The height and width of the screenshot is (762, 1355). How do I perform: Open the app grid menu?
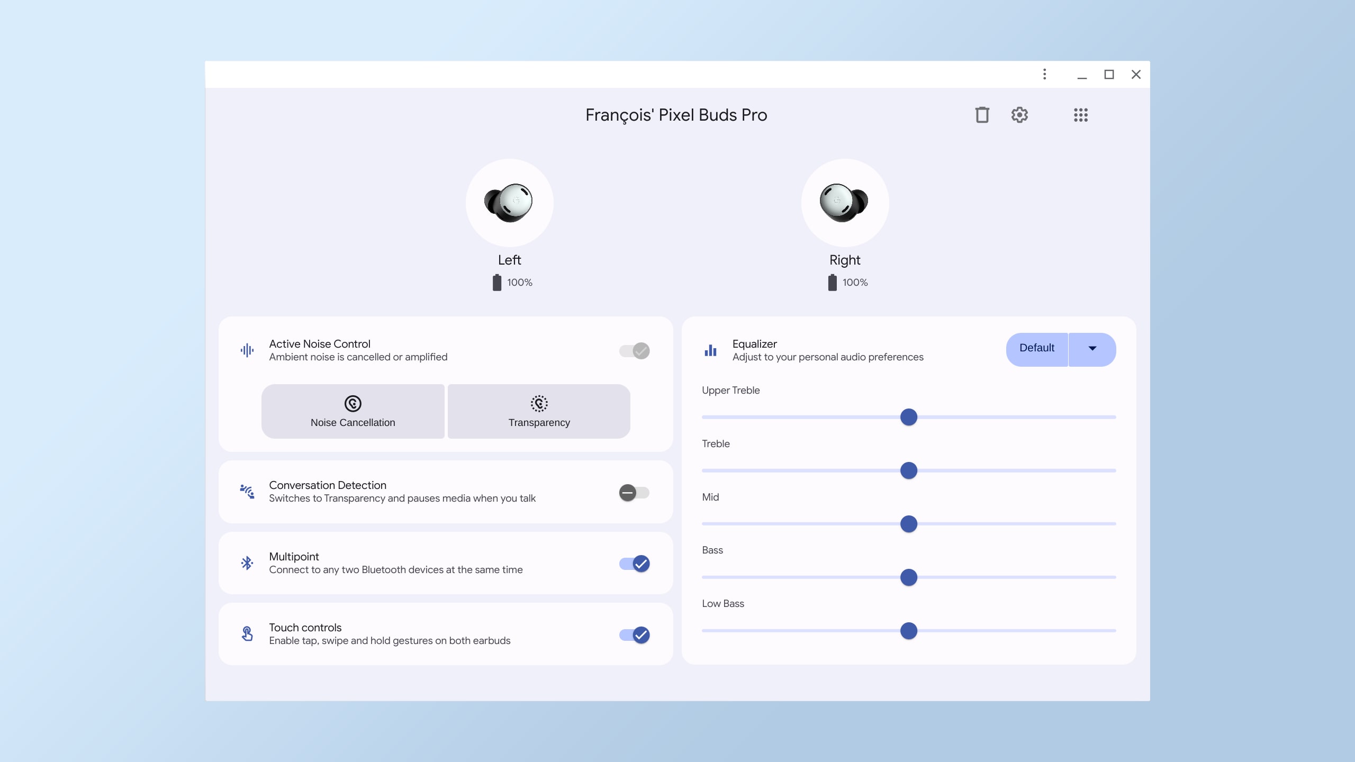1080,114
